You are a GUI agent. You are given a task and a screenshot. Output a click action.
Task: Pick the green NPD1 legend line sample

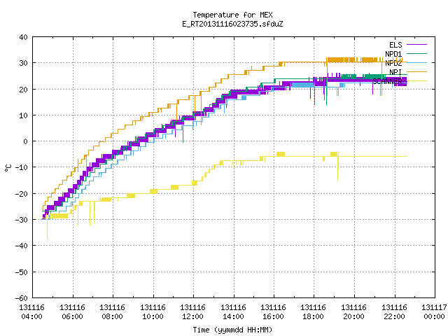click(417, 53)
